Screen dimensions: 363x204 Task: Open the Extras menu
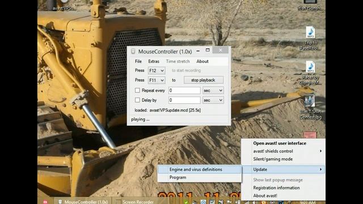(x=154, y=61)
